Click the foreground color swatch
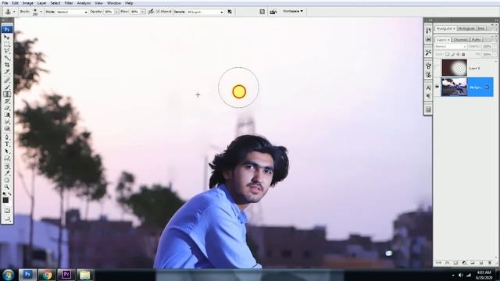 (x=5, y=201)
